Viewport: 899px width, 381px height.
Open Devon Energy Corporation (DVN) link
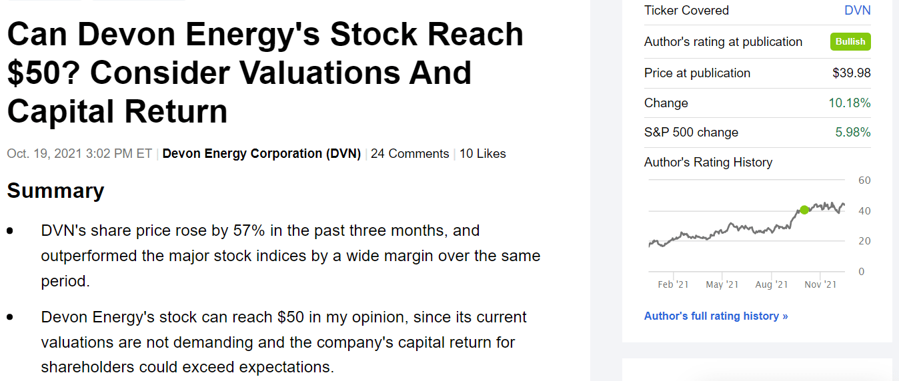[261, 154]
